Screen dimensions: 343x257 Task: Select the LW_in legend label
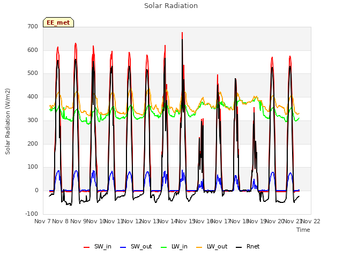tap(180, 246)
